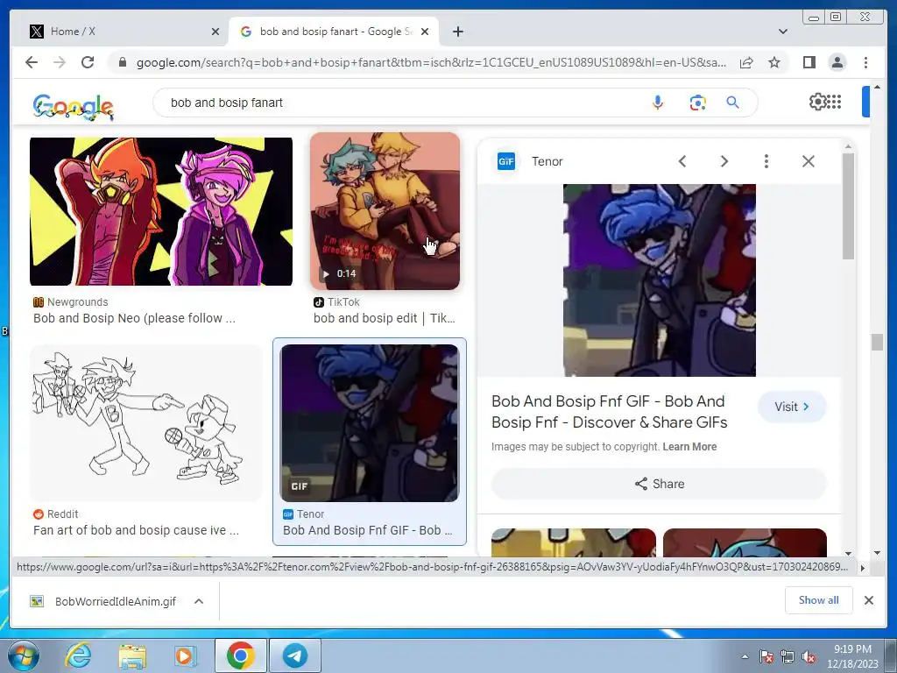The image size is (897, 673).
Task: Open the Google apps grid
Action: tap(834, 102)
